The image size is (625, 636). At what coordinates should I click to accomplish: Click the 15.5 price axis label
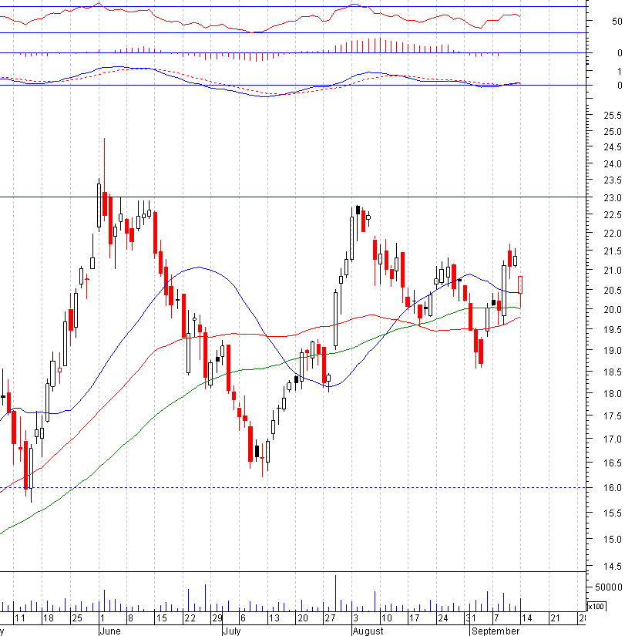click(613, 513)
